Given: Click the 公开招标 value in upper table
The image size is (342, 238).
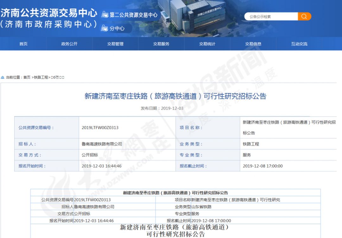Looking at the screenshot, I should (x=90, y=155).
